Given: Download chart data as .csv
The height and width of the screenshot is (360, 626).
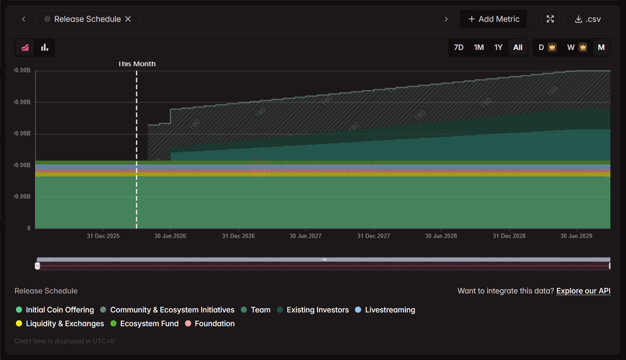Looking at the screenshot, I should [587, 19].
